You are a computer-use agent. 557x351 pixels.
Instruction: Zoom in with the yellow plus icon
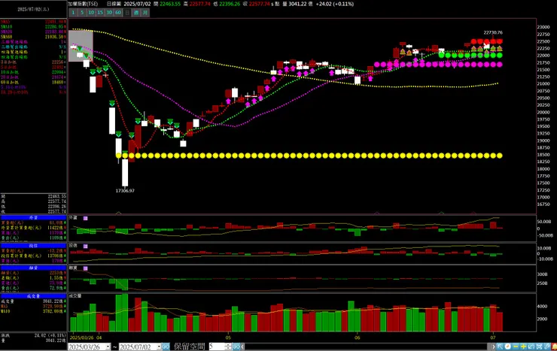click(x=523, y=346)
